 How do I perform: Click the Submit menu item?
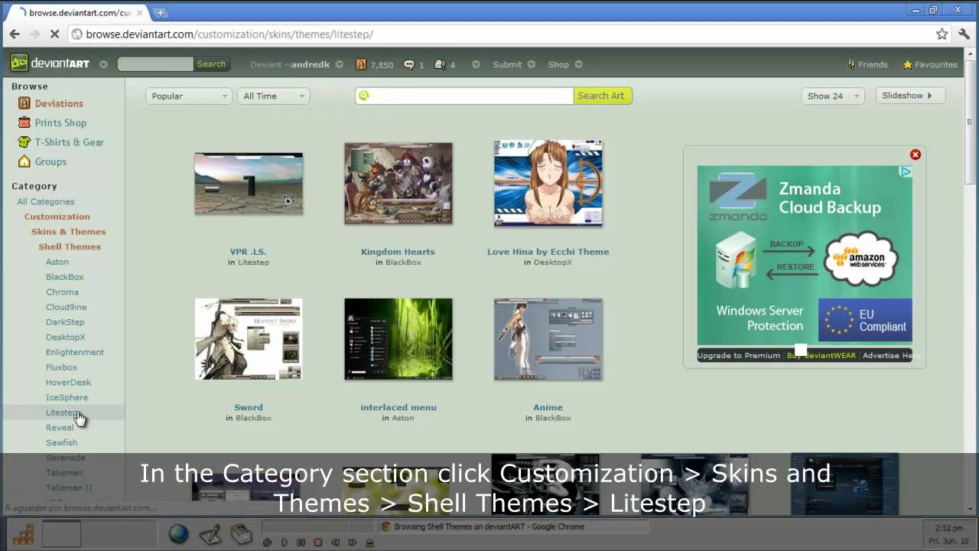(x=507, y=64)
